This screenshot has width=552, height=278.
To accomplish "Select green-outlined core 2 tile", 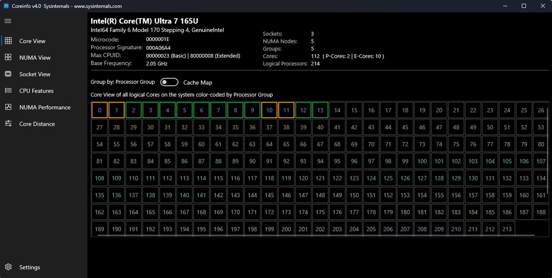I will 134,110.
